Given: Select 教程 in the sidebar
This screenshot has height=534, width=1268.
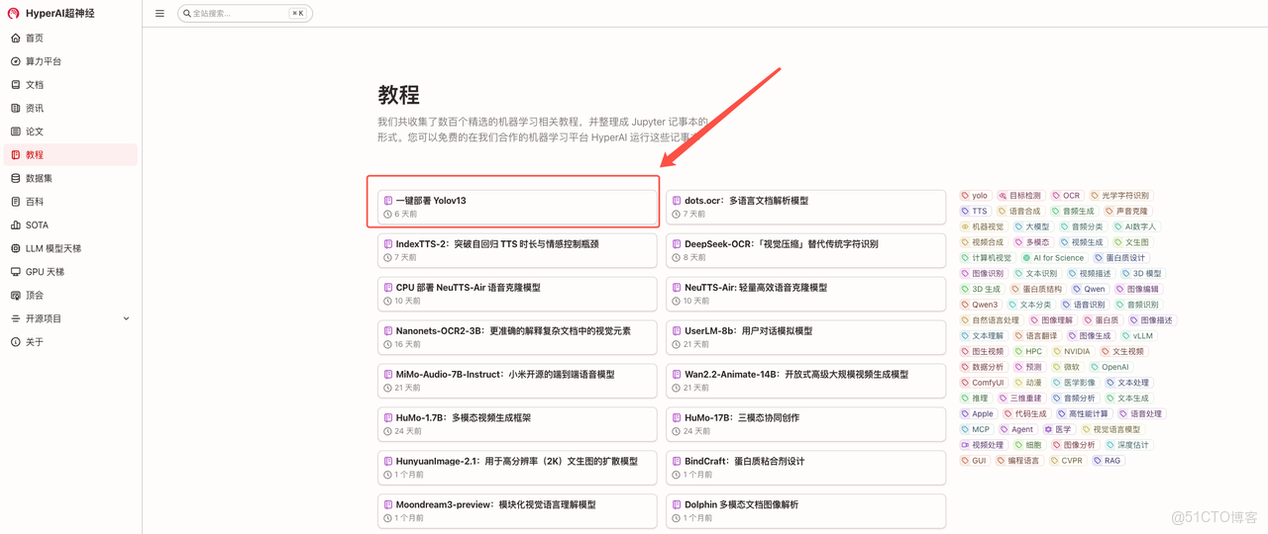Looking at the screenshot, I should pyautogui.click(x=70, y=155).
